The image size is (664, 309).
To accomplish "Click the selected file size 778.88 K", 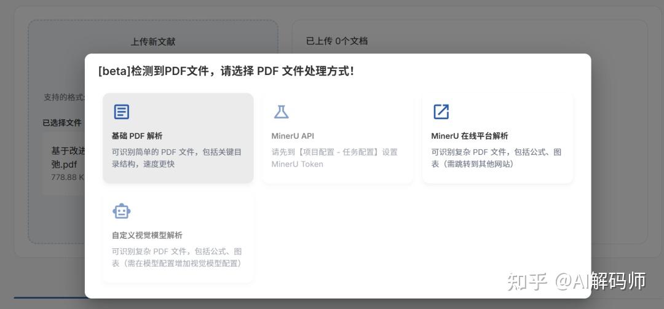I will tap(68, 177).
